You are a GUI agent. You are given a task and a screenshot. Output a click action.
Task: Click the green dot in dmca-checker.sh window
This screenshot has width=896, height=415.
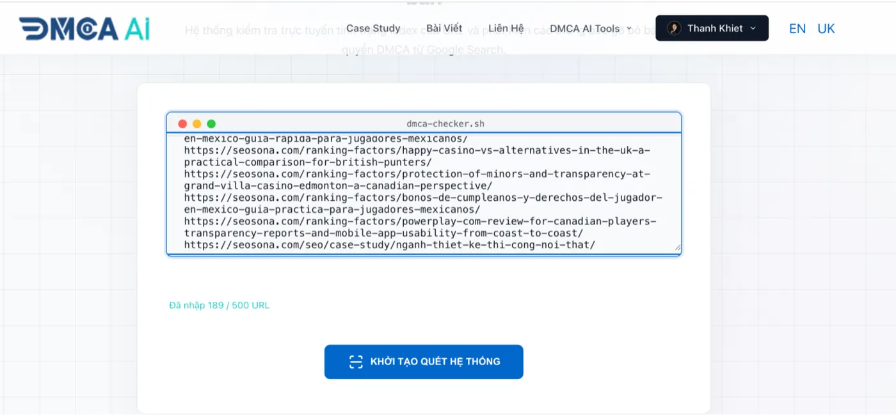click(211, 124)
